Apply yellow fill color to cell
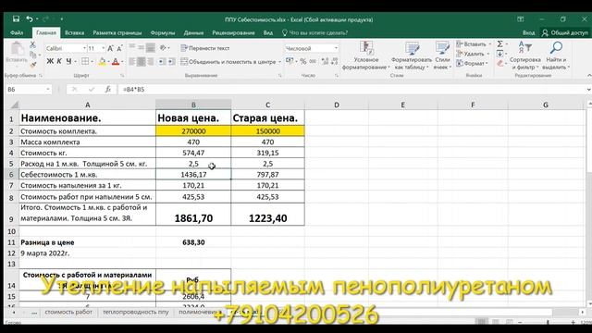The image size is (592, 333). [102, 61]
